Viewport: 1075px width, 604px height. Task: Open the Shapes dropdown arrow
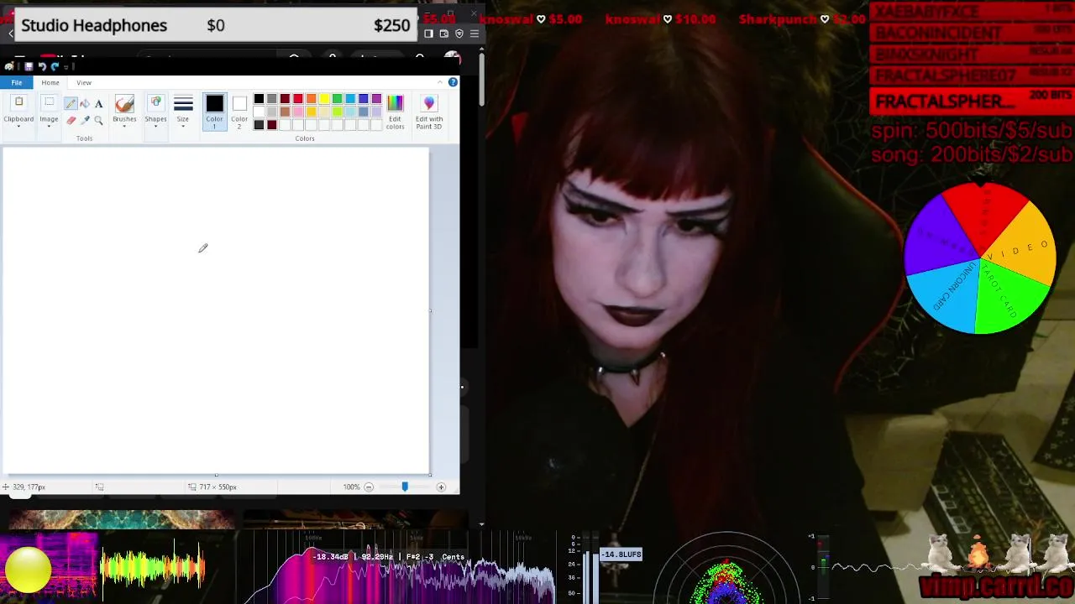pyautogui.click(x=155, y=126)
